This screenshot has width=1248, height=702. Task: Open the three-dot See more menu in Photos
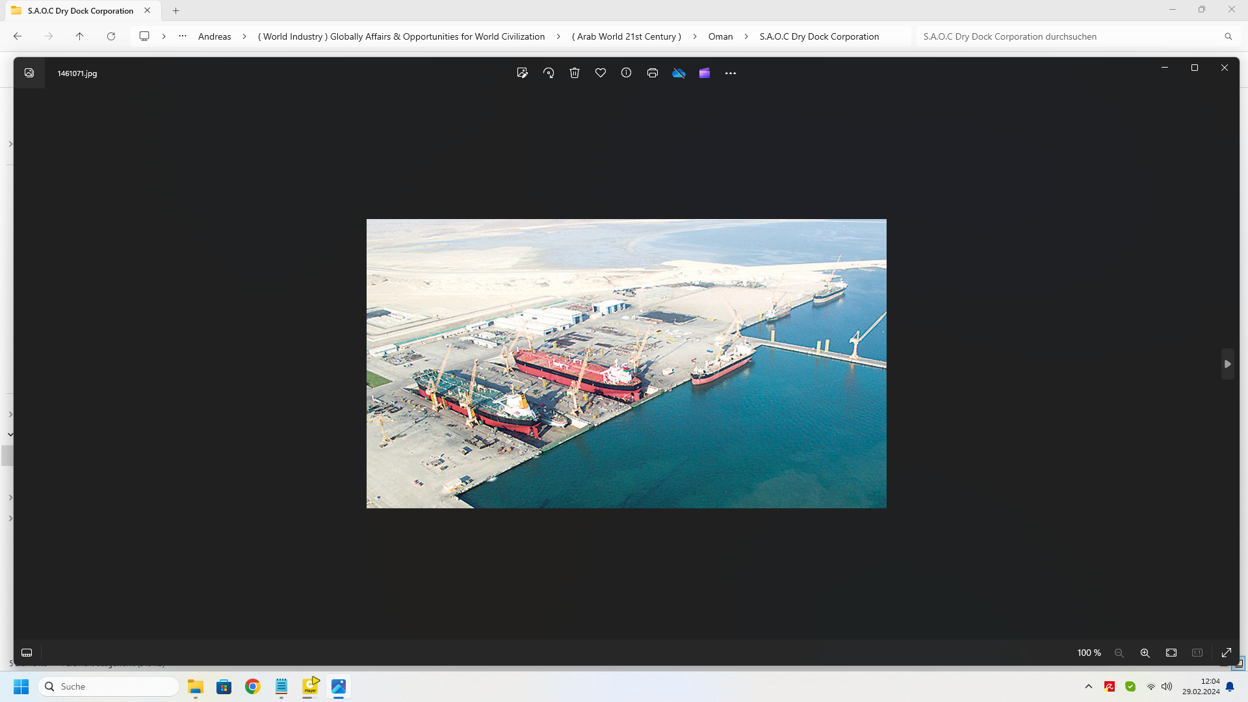[x=731, y=73]
